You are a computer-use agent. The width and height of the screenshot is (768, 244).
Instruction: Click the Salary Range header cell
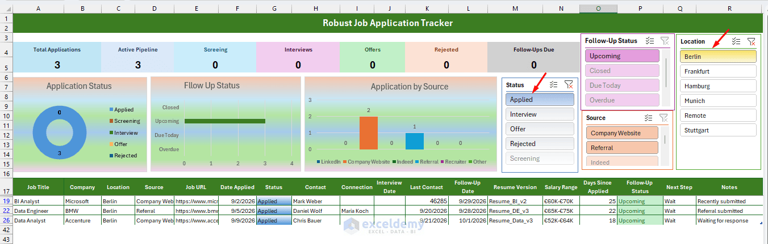coord(561,187)
